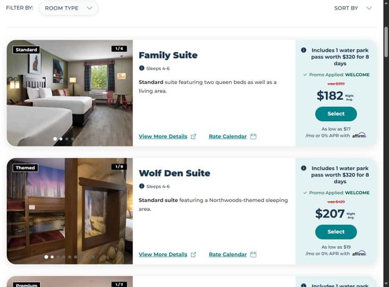The height and width of the screenshot is (287, 389).
Task: Click water park pass info icon for Family Suite
Action: (303, 50)
